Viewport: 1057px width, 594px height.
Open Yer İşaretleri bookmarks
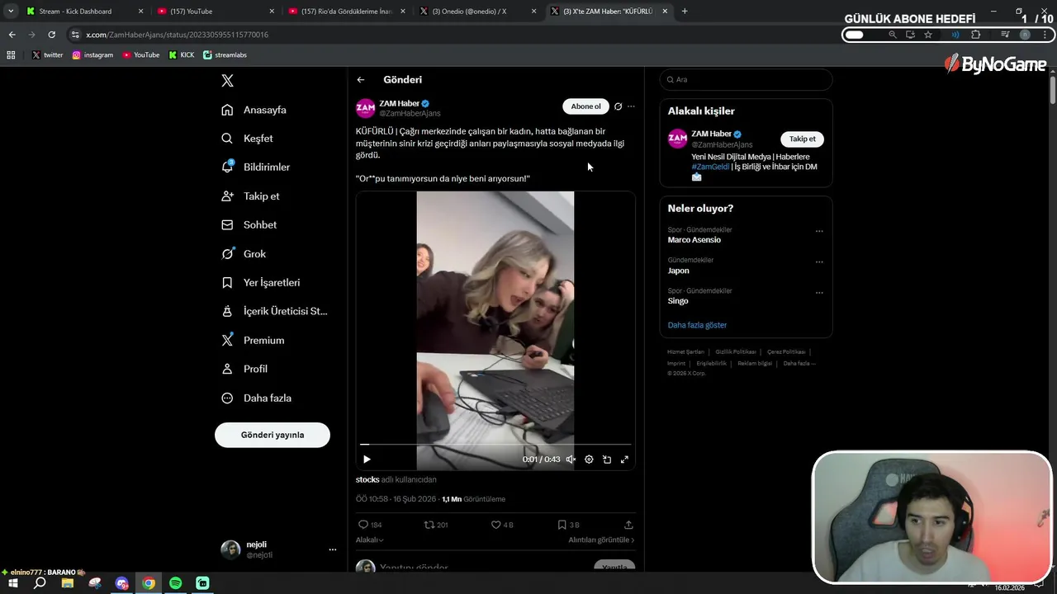point(260,282)
